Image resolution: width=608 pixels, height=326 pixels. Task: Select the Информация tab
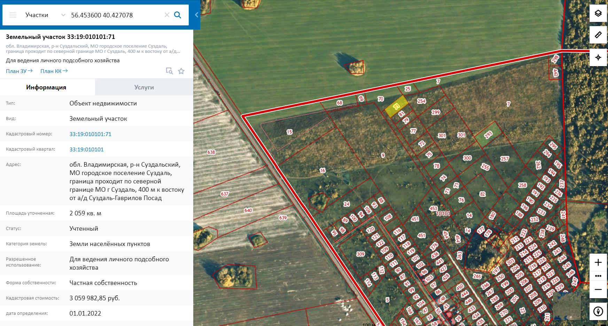(46, 87)
